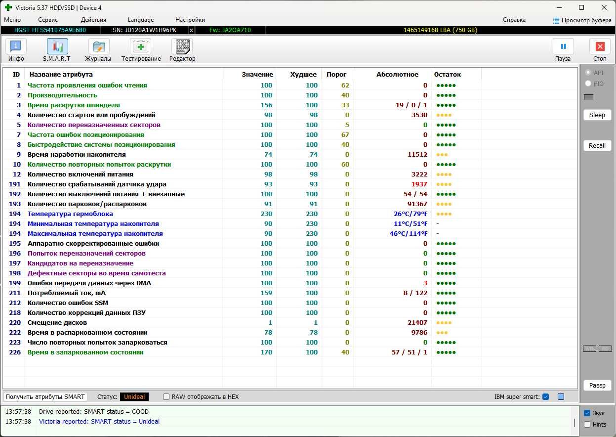Open the Настройки menu
The image size is (616, 437).
(x=190, y=20)
